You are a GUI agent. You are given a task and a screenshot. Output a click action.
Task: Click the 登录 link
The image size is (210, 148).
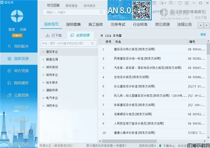(x=12, y=29)
